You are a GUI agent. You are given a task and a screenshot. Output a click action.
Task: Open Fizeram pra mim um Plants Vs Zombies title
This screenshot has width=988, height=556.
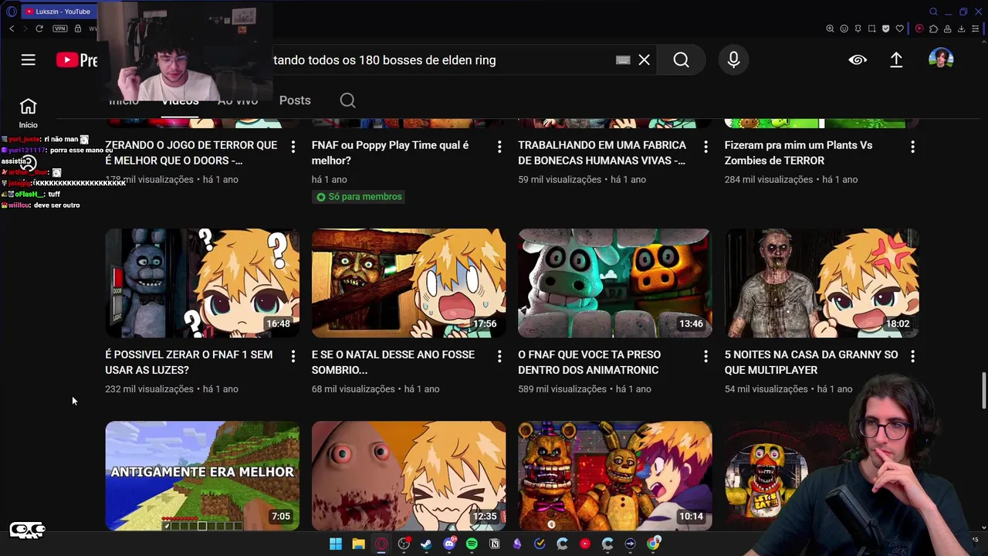pos(799,153)
